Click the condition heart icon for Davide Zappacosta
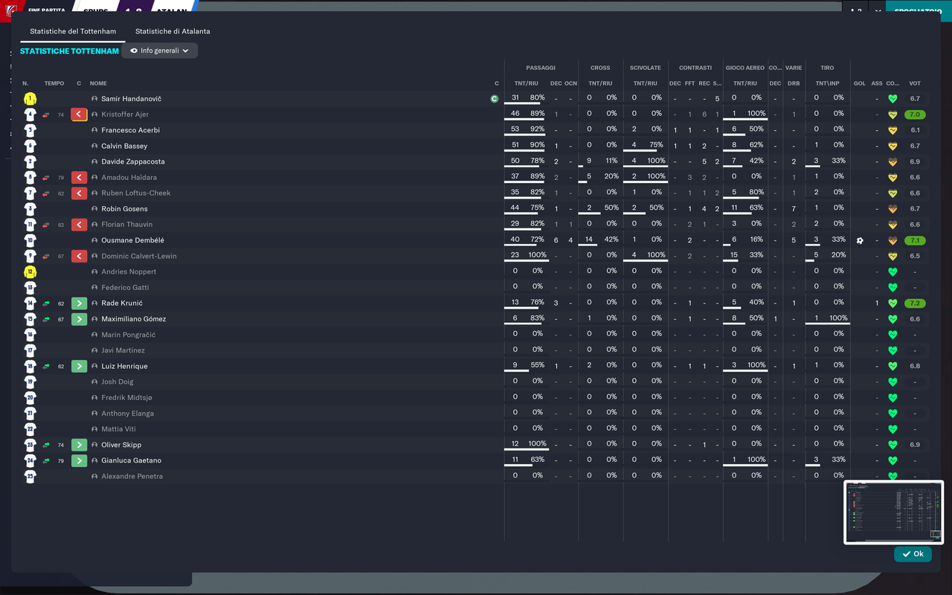The width and height of the screenshot is (952, 595). click(x=892, y=161)
